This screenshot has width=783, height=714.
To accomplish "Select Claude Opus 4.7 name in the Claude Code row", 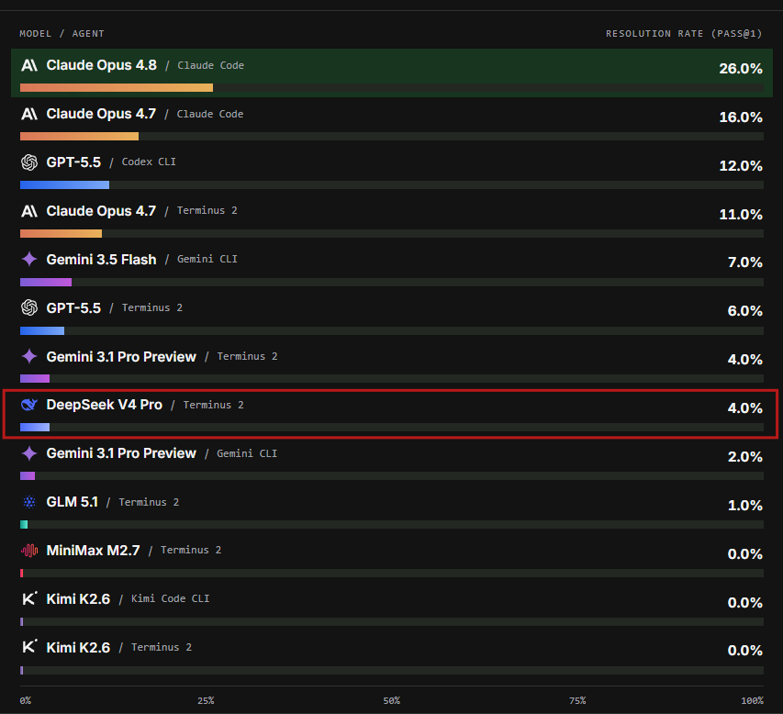I will 101,114.
